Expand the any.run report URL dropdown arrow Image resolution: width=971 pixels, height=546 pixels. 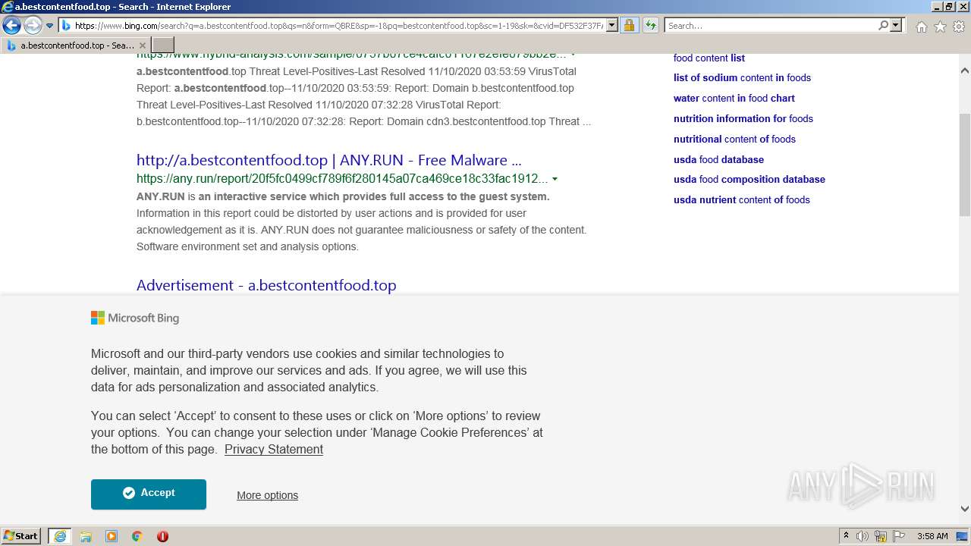pyautogui.click(x=555, y=179)
